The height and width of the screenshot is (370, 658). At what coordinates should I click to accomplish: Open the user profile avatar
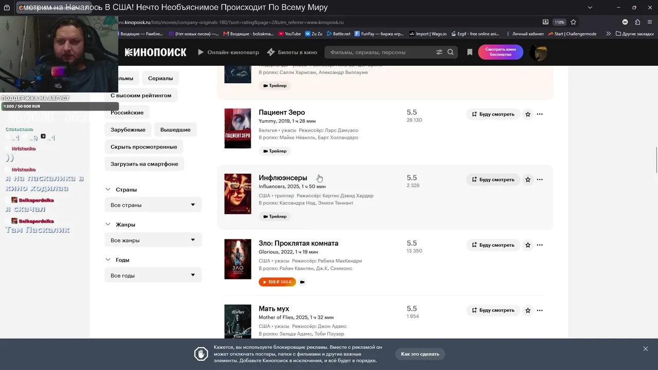click(538, 52)
